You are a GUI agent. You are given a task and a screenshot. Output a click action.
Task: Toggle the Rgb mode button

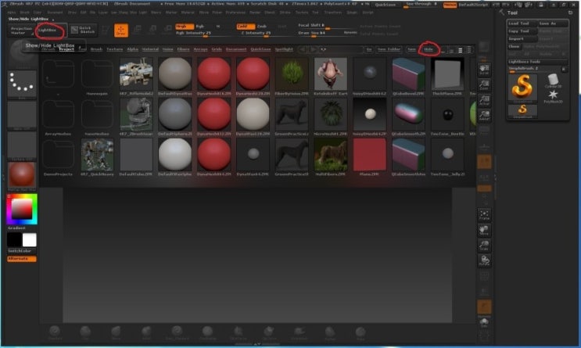pyautogui.click(x=199, y=27)
